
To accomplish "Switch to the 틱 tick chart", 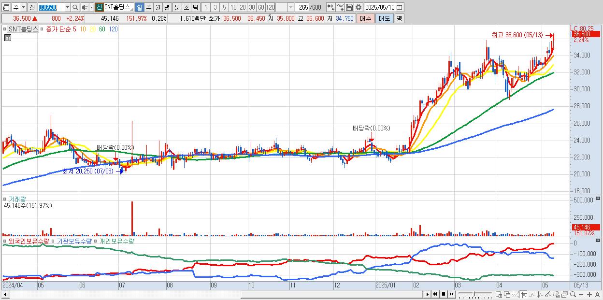I will pyautogui.click(x=195, y=7).
